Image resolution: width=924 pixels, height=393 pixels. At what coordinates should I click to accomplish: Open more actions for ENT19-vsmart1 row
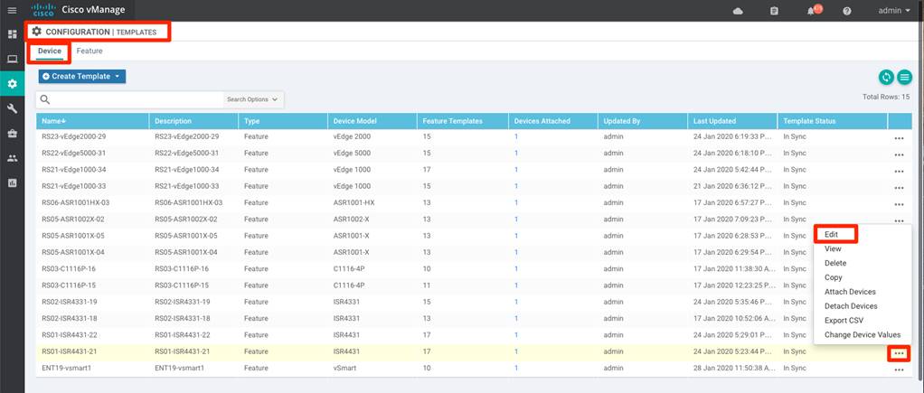click(x=898, y=370)
